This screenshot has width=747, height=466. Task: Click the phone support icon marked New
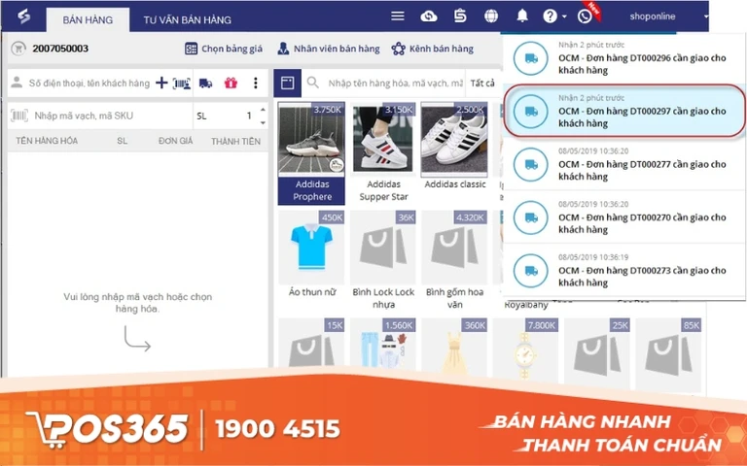click(585, 17)
